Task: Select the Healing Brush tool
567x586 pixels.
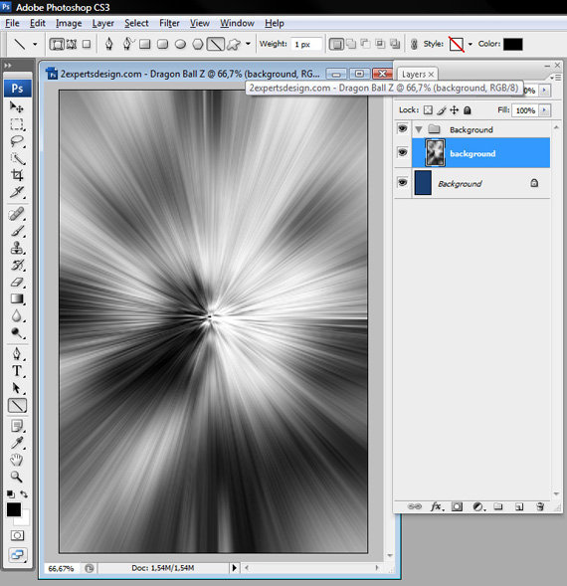Action: tap(17, 214)
